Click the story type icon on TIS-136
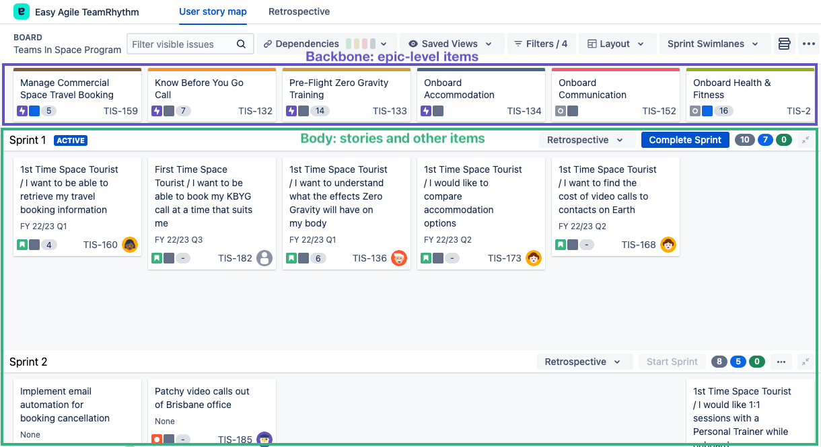The image size is (821, 447). point(291,258)
